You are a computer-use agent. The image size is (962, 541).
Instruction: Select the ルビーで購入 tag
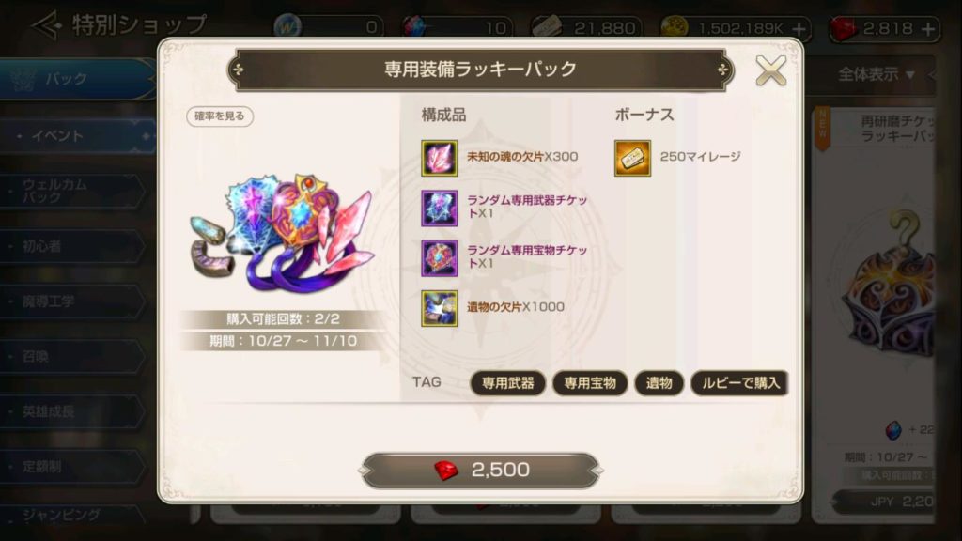[x=740, y=383]
